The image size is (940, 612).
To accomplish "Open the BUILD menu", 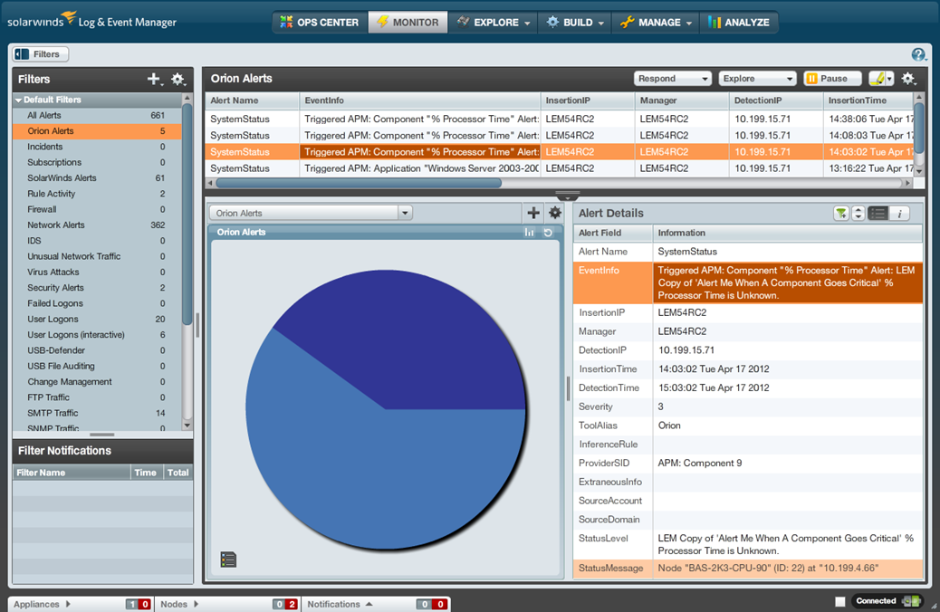I will coord(575,22).
